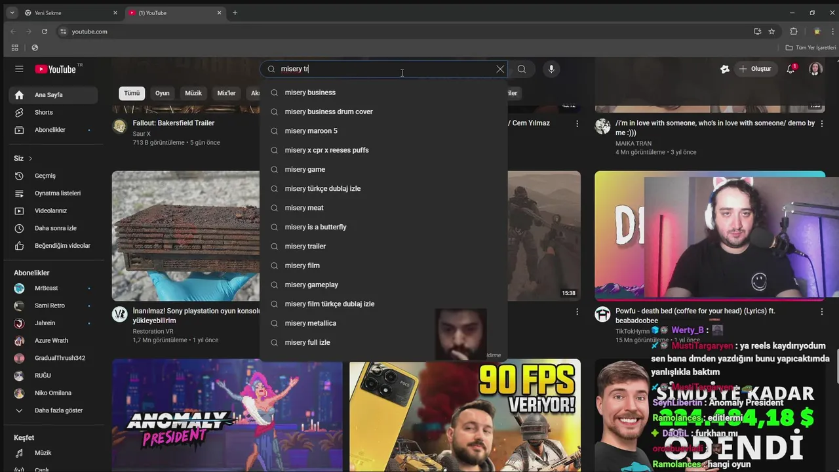
Task: Open Daha sonra izle list
Action: (x=53, y=228)
